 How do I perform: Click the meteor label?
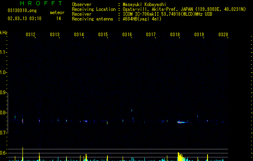57,12
